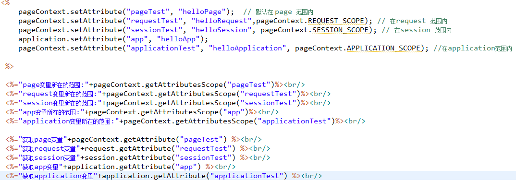
Task: Click pageContext.APPLICATION_SCOPE constant
Action: pos(358,48)
